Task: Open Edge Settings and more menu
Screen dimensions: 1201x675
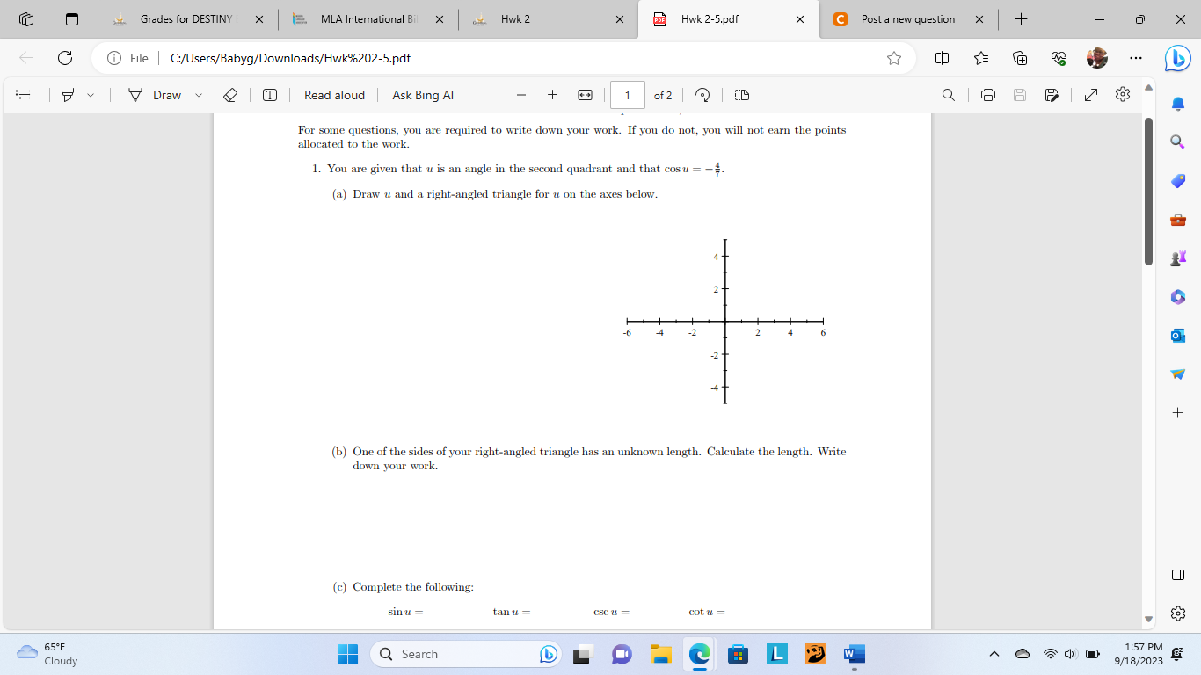Action: click(1136, 58)
